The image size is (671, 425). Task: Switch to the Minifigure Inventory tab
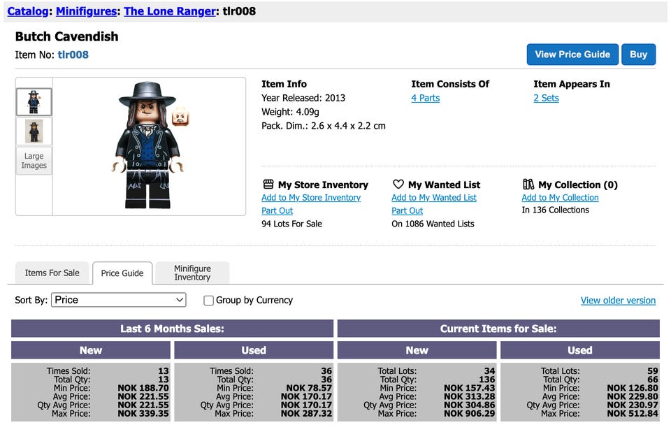click(192, 273)
